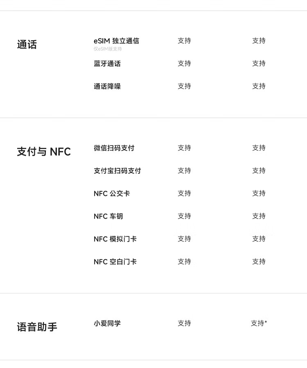Select the 蓝牙通话 feature label
This screenshot has width=307, height=368.
pyautogui.click(x=107, y=63)
